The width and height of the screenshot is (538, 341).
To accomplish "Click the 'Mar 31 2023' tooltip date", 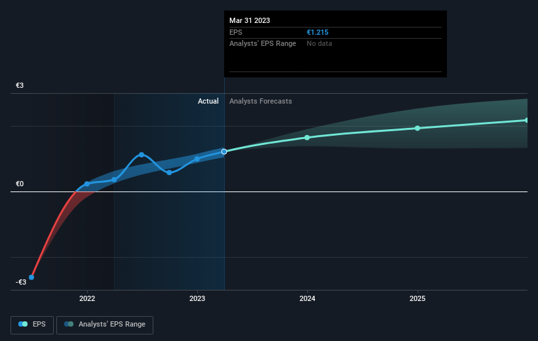I will pyautogui.click(x=250, y=20).
